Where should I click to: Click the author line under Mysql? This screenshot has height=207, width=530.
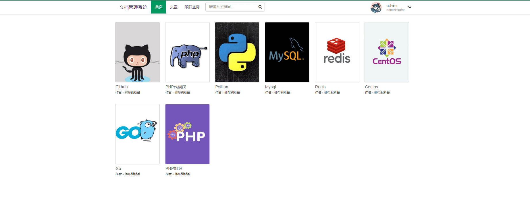277,92
